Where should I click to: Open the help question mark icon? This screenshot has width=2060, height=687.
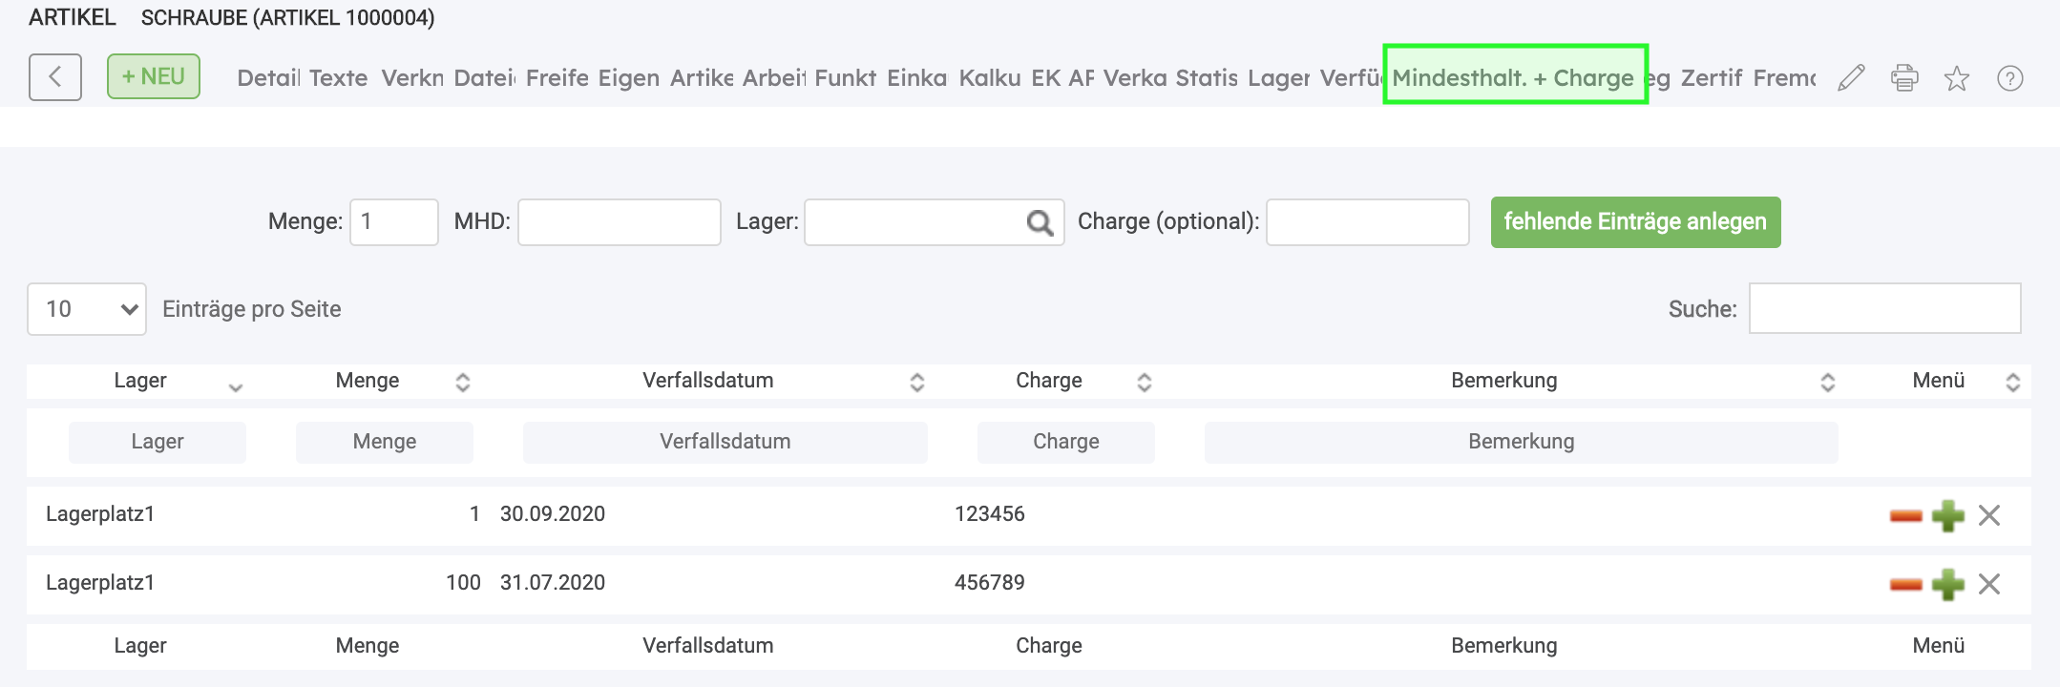(x=2010, y=78)
